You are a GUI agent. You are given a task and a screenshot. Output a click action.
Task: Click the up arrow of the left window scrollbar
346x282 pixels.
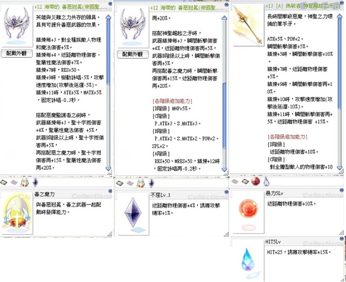pos(108,17)
